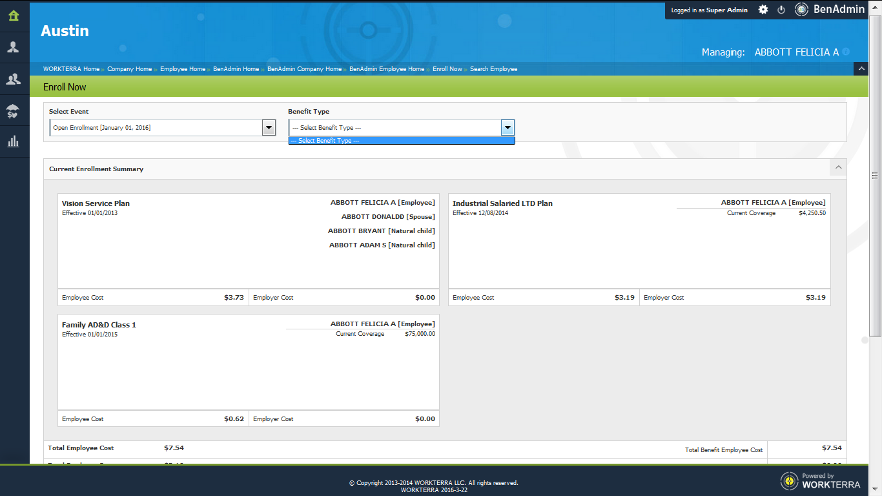Click the Family AD&D Class 1 title

coord(99,325)
